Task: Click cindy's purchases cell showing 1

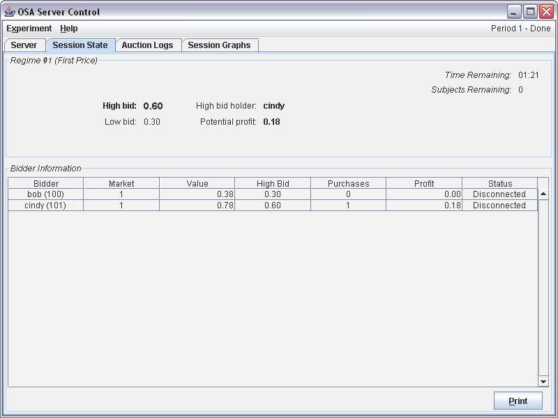Action: coord(348,205)
